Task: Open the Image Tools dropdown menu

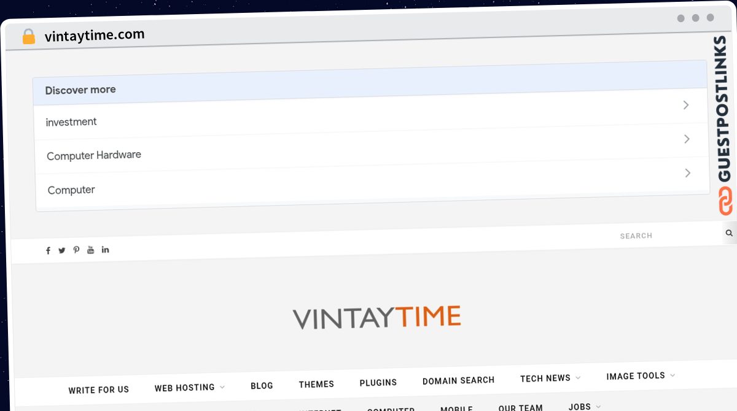Action: 641,376
